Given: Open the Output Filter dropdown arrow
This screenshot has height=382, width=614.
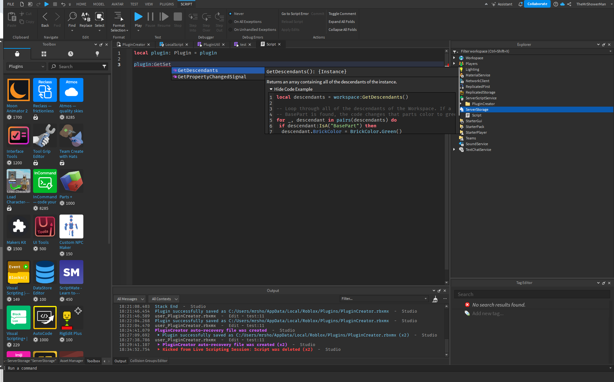Looking at the screenshot, I should 426,299.
